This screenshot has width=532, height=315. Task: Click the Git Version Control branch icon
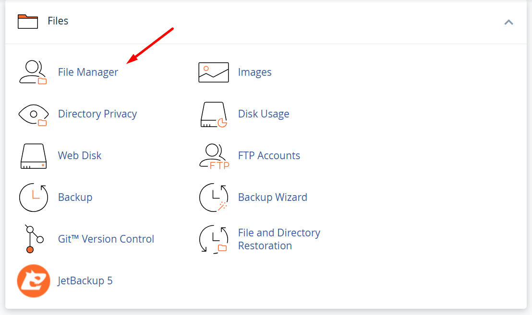(x=33, y=239)
